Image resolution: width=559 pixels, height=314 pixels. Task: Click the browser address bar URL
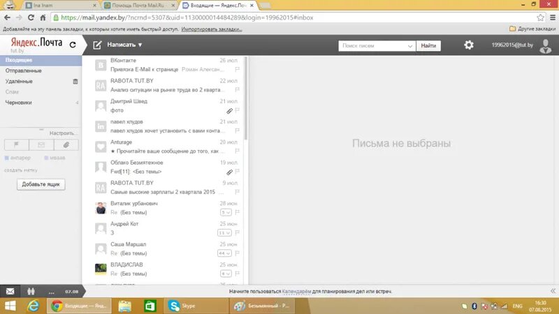coord(187,17)
